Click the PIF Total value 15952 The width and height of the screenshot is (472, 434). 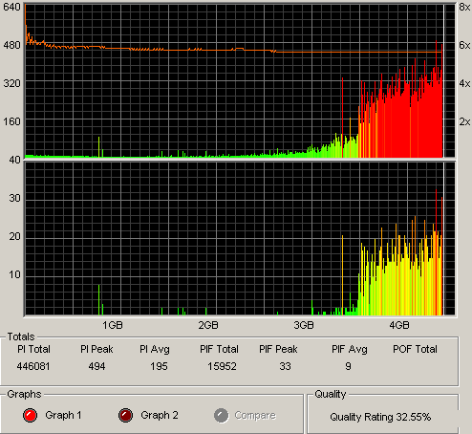222,366
